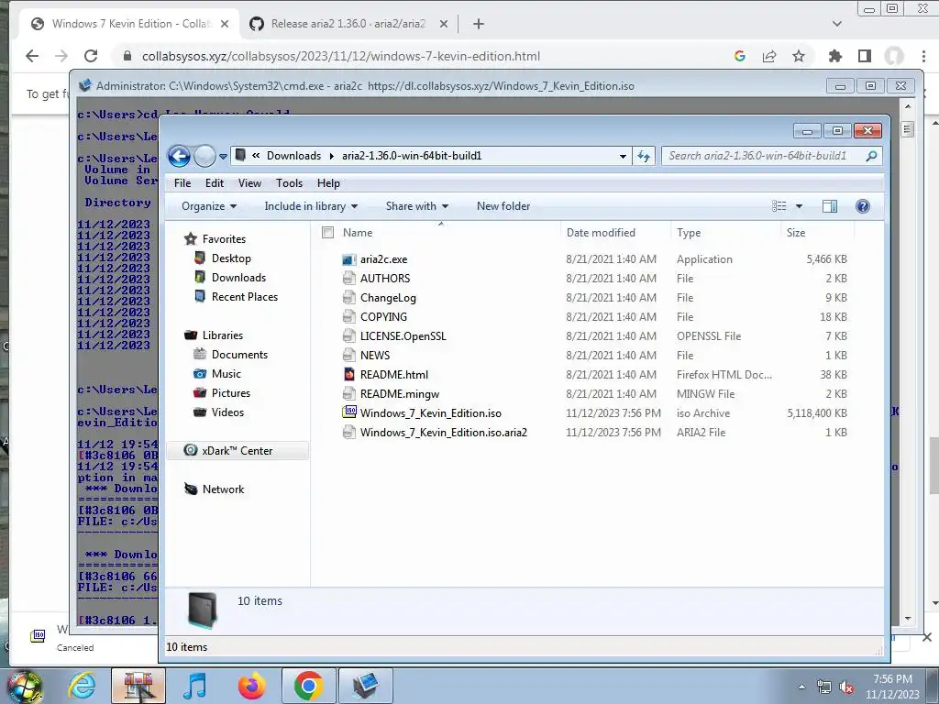Switch to Release aria2 1.36.0 Chrome tab
The height and width of the screenshot is (704, 939).
tap(349, 24)
